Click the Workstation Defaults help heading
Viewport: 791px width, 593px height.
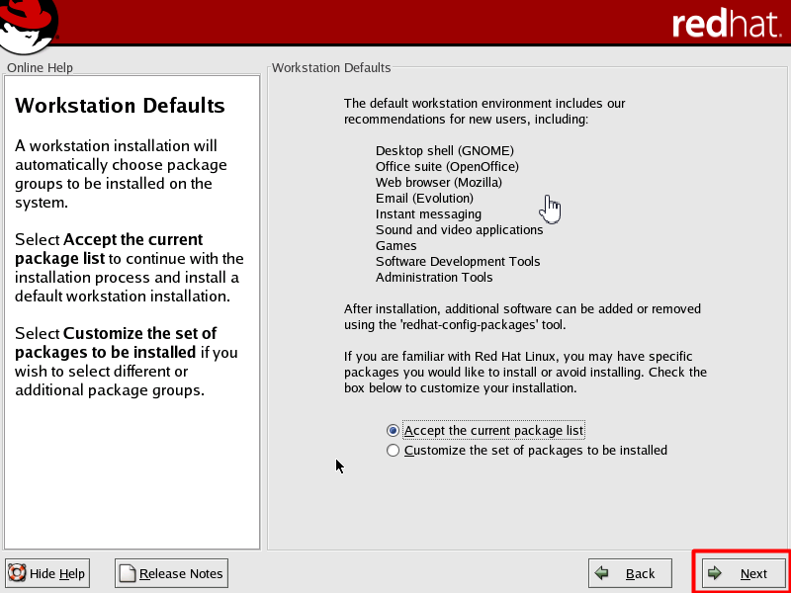coord(120,106)
